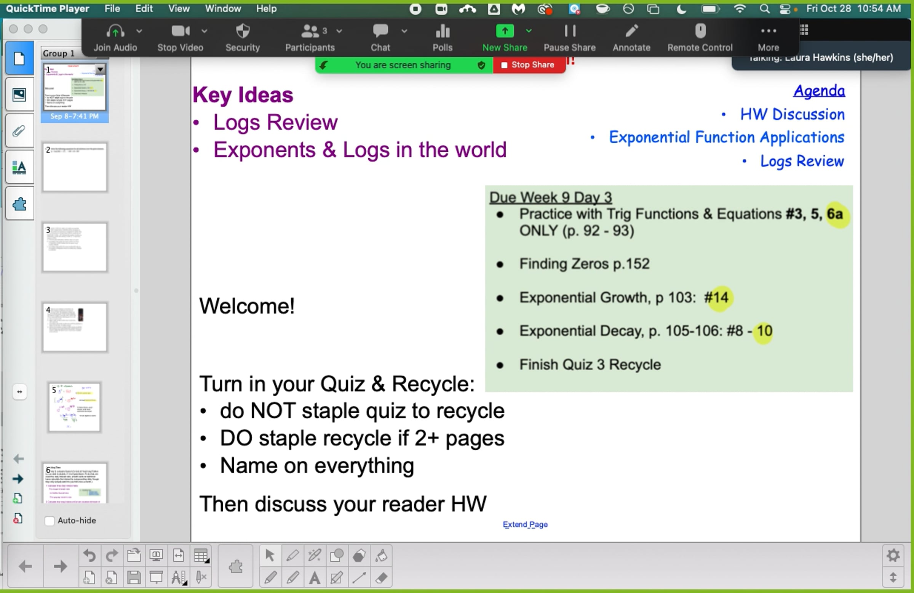Select the Line tool

(359, 578)
